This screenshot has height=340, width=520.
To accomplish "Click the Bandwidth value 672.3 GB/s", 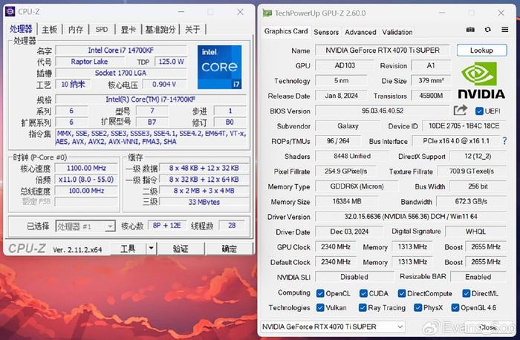I will coord(471,201).
